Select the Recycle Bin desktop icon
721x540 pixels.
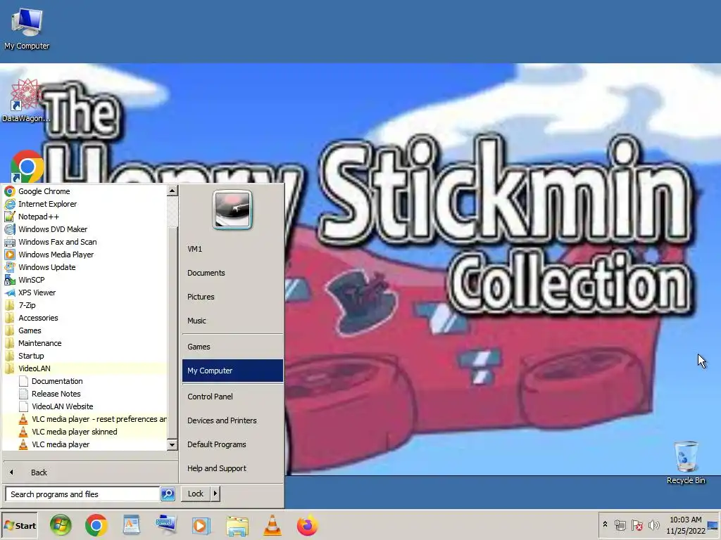tap(686, 463)
